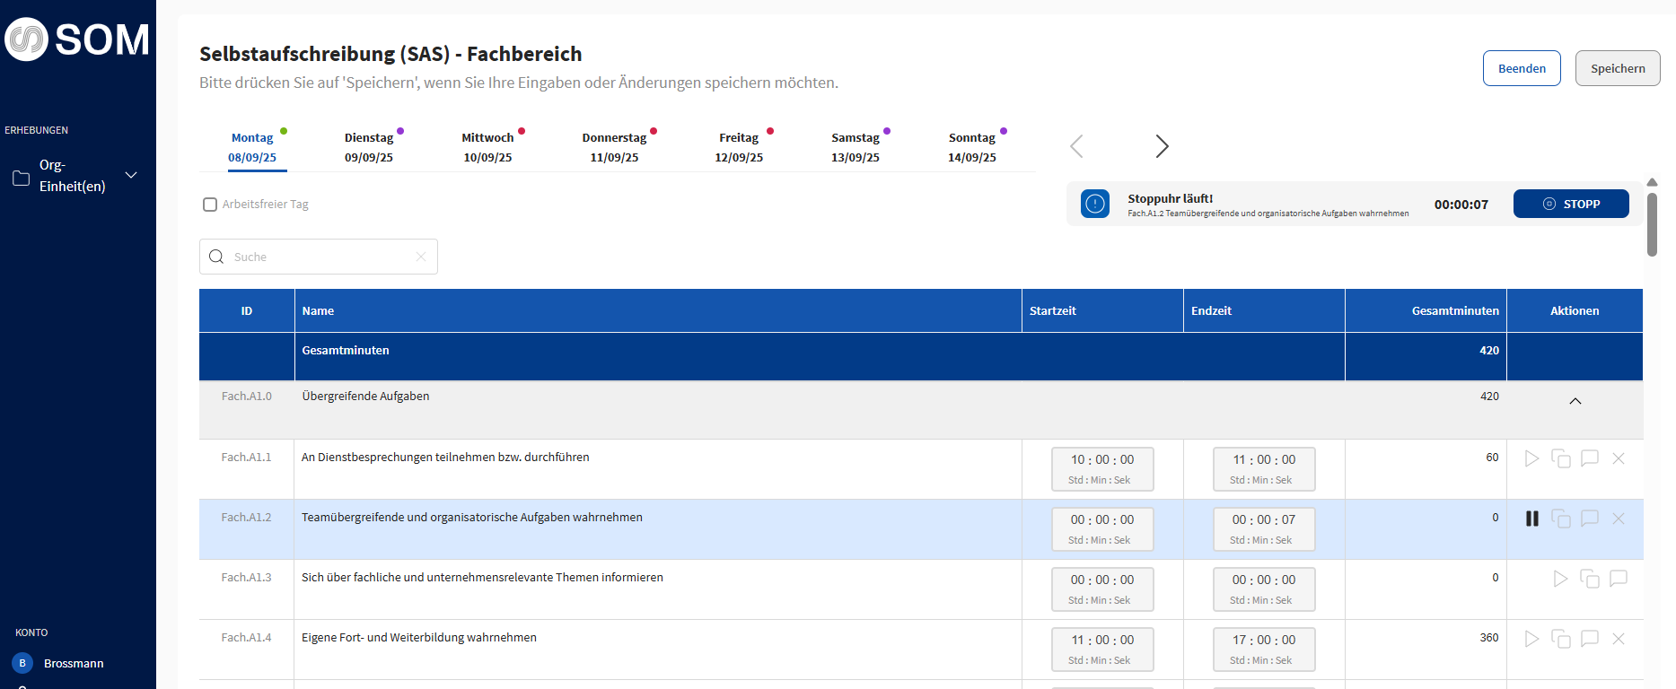
Task: Click the Beenden button
Action: (x=1521, y=68)
